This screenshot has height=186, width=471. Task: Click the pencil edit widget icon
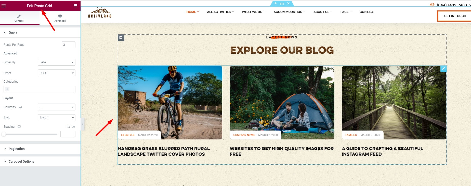443,69
